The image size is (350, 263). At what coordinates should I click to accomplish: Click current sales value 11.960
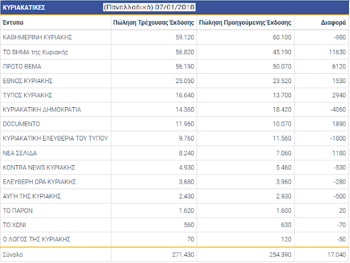[185, 124]
